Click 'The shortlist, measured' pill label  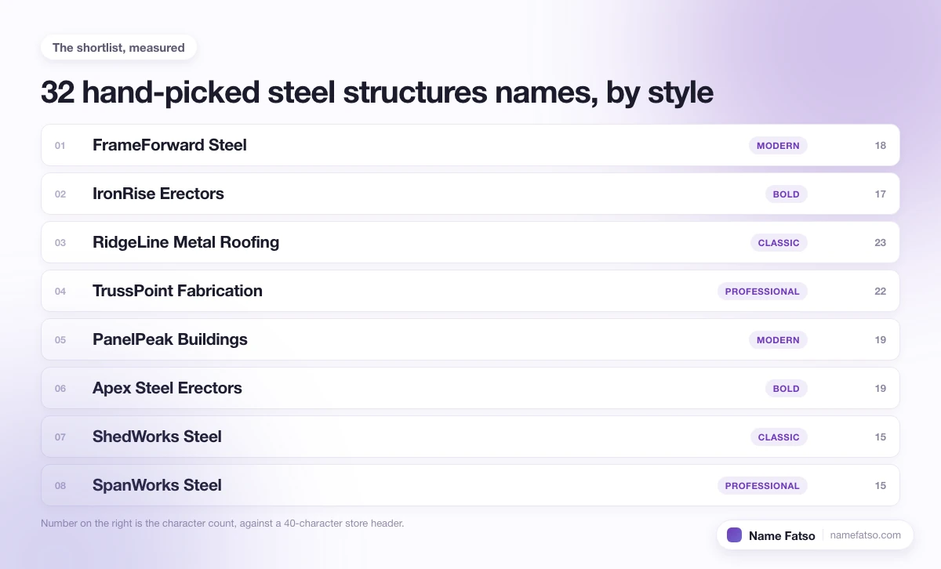click(118, 48)
